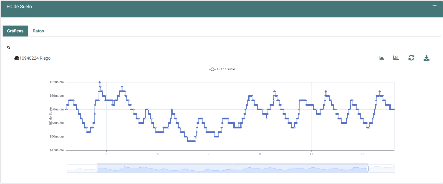The image size is (443, 184).
Task: Click the 159us/cm y-axis label
Action: [57, 96]
